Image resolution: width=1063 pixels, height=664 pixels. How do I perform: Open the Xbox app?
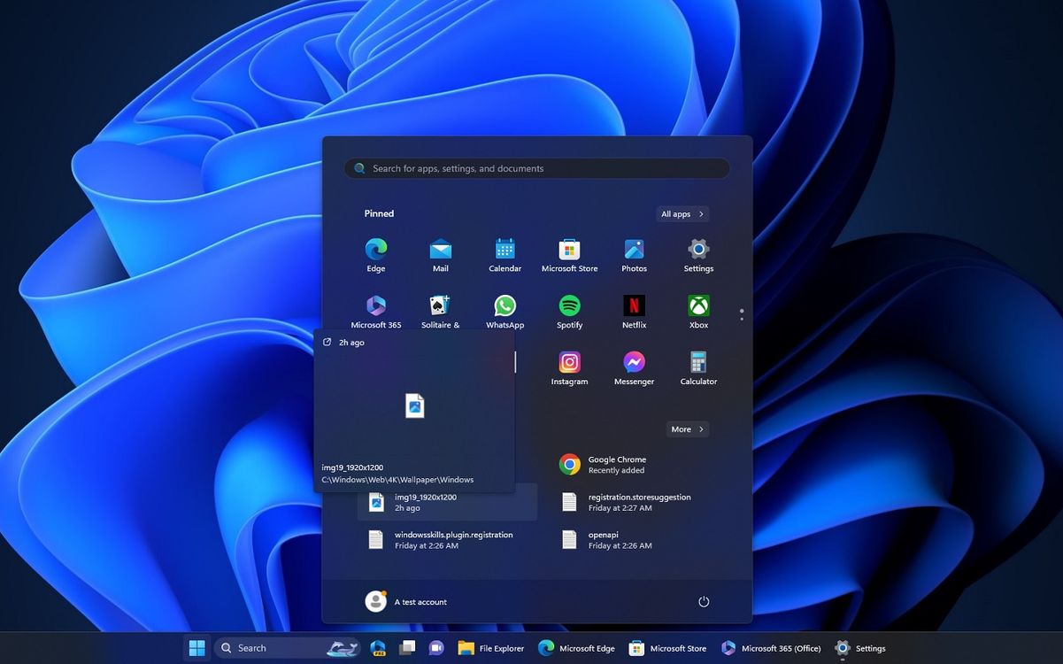click(x=698, y=307)
